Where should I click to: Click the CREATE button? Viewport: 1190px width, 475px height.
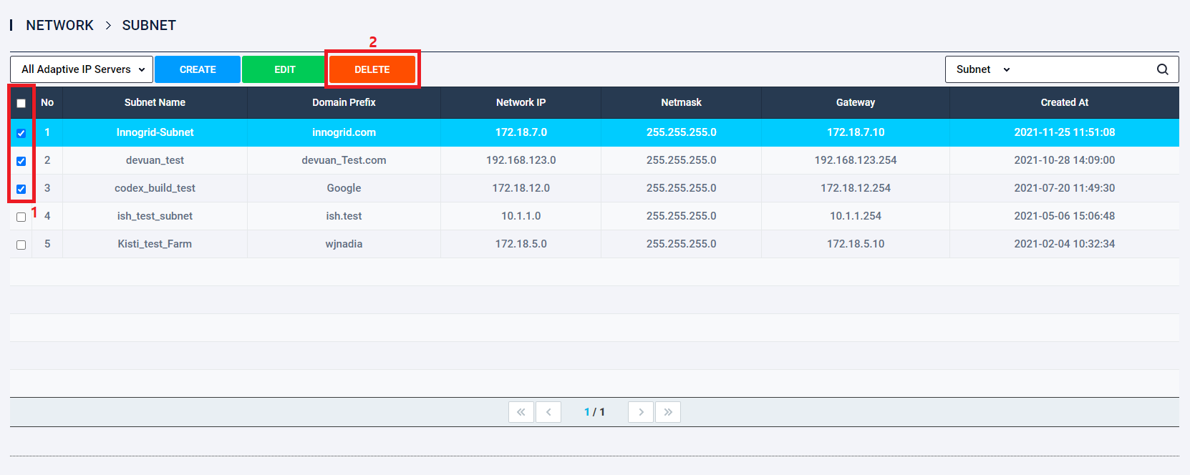pos(198,69)
